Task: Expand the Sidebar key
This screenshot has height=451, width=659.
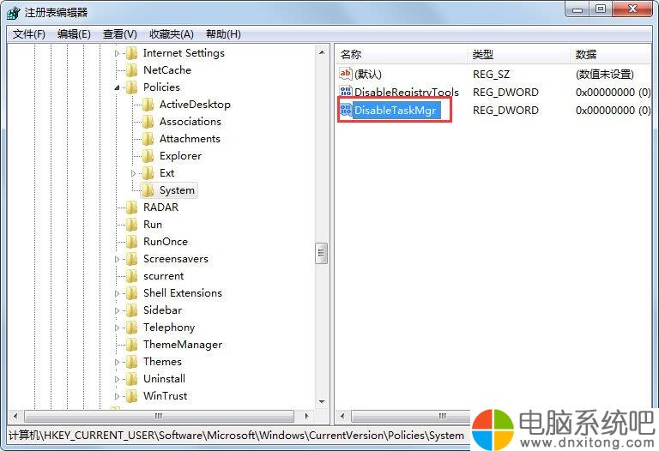Action: (117, 310)
